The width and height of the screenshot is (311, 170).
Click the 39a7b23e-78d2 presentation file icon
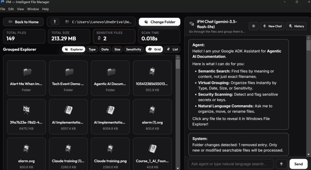[26, 110]
